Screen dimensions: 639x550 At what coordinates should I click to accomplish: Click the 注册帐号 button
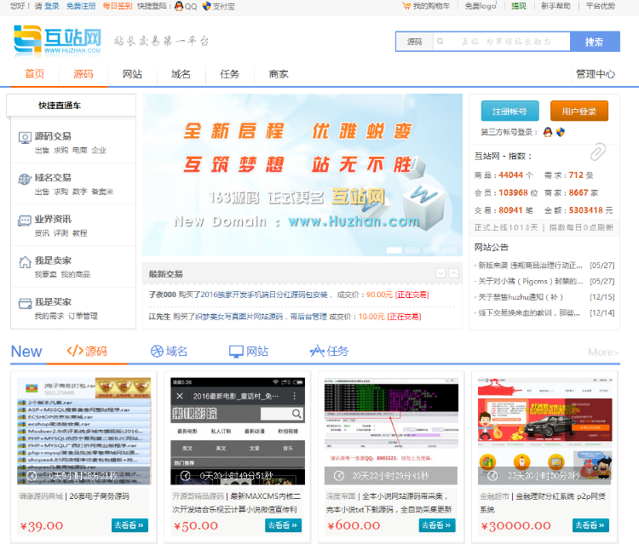point(509,112)
